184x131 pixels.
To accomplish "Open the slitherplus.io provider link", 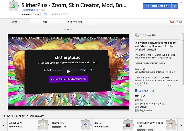I will (x=29, y=10).
